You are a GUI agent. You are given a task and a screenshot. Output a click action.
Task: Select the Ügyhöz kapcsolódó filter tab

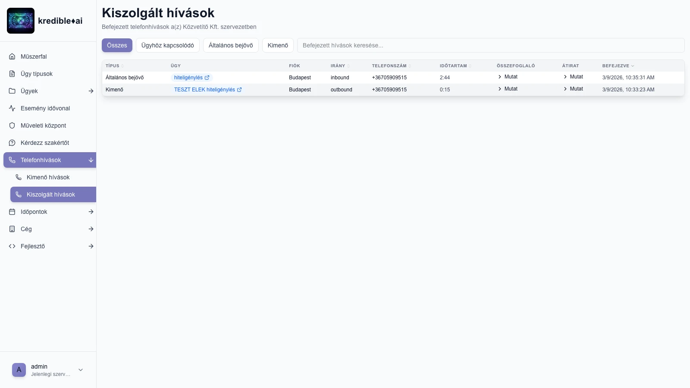[167, 45]
